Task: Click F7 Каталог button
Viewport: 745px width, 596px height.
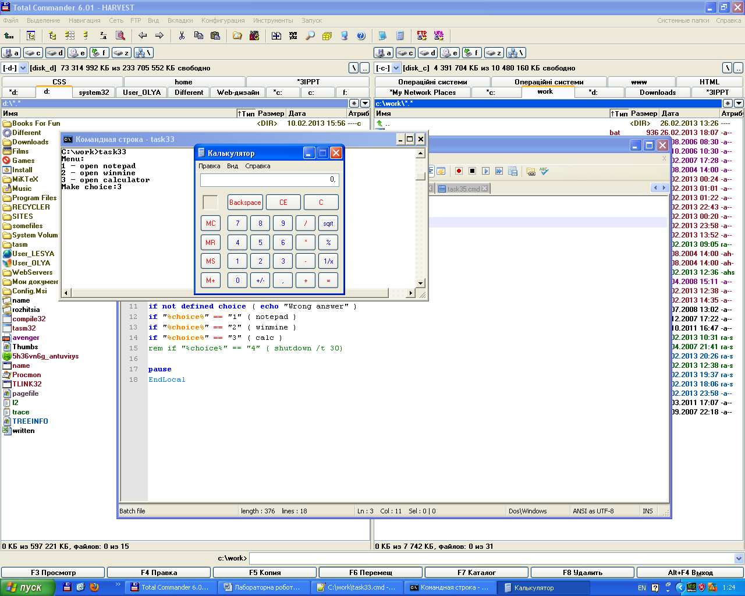Action: (x=477, y=573)
